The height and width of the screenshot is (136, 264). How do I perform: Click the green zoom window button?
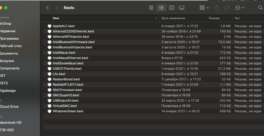6,8
